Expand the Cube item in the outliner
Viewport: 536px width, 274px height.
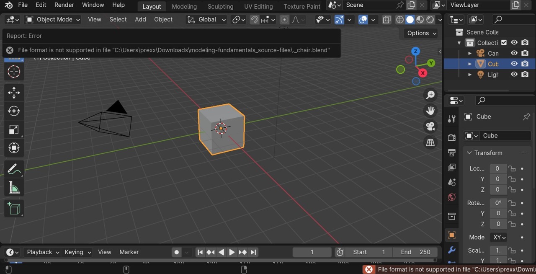pos(469,64)
